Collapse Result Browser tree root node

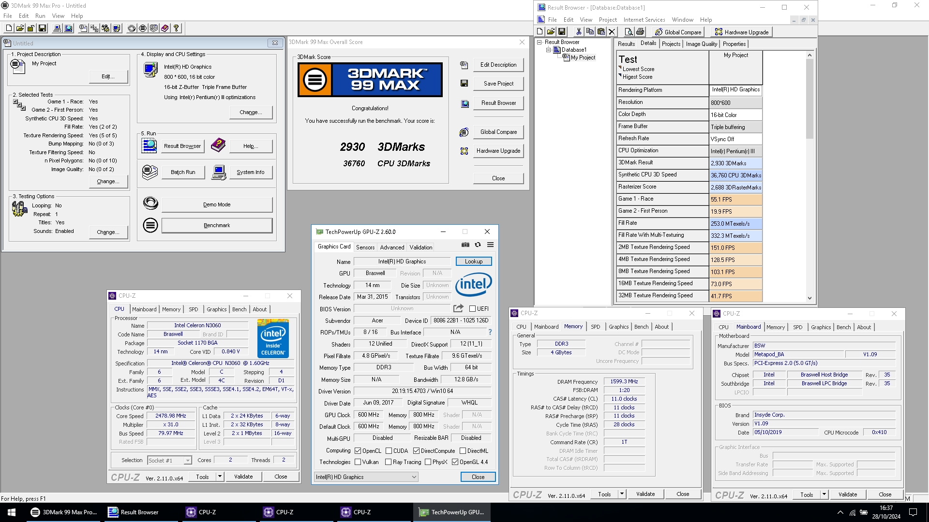540,42
